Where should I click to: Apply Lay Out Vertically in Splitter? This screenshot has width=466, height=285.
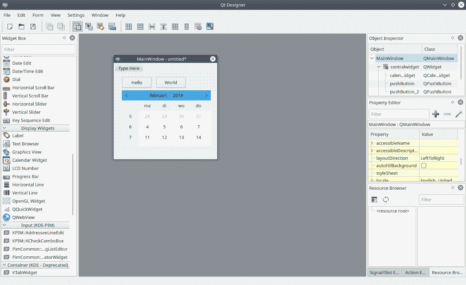pos(163,27)
